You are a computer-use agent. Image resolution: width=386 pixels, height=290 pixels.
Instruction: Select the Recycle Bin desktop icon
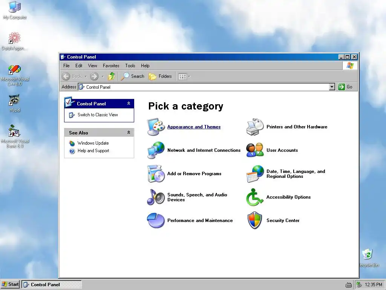coord(369,258)
